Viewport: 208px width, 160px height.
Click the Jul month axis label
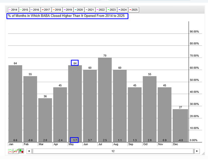(x=100, y=144)
